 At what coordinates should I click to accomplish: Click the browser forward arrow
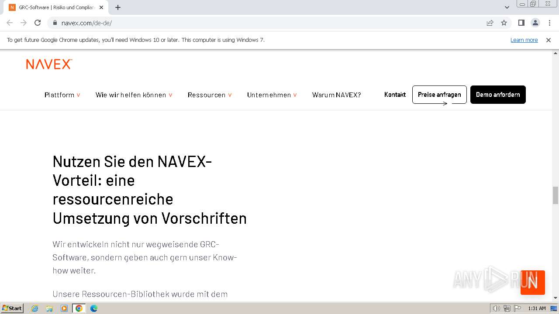pyautogui.click(x=24, y=23)
